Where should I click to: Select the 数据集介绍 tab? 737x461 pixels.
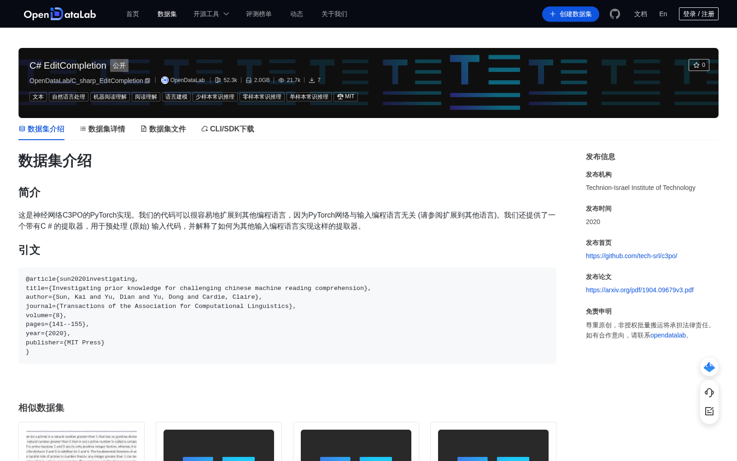tap(41, 129)
